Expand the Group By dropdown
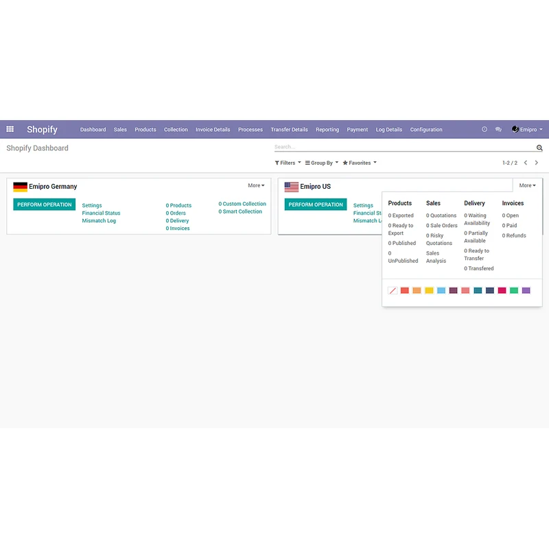Viewport: 549px width, 549px height. click(322, 163)
